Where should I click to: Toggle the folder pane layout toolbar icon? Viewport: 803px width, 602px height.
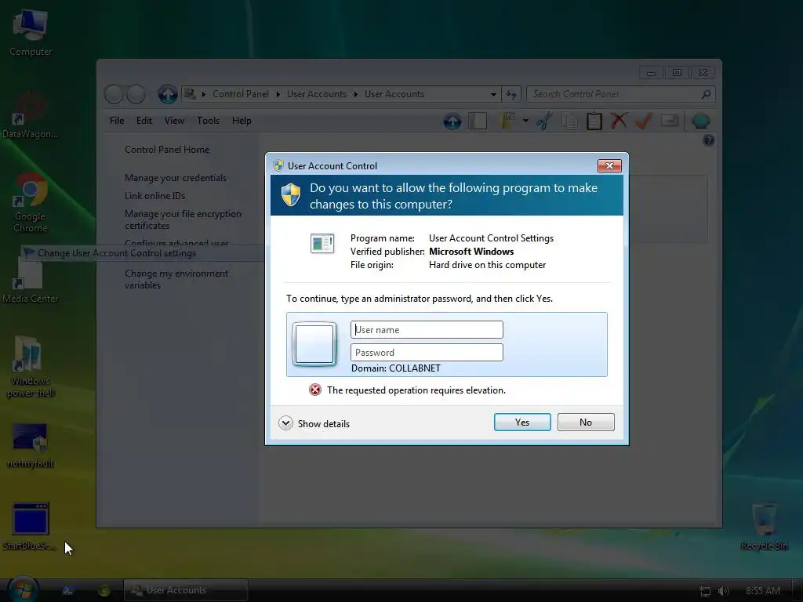coord(478,121)
